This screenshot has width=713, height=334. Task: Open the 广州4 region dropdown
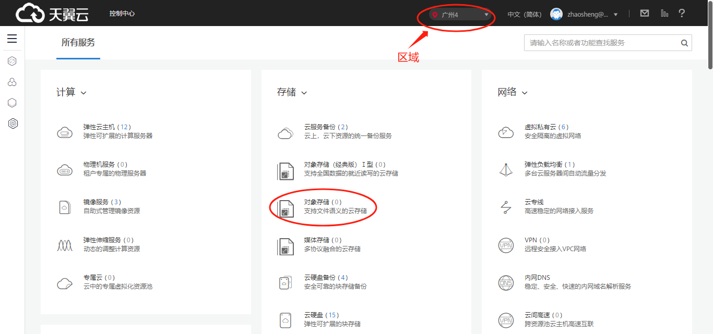pyautogui.click(x=460, y=15)
